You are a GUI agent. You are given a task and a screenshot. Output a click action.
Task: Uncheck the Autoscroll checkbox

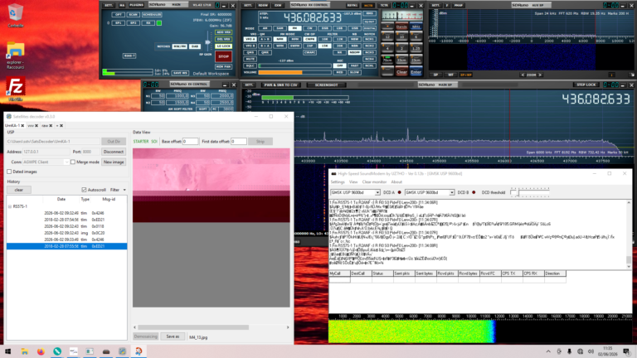point(84,190)
